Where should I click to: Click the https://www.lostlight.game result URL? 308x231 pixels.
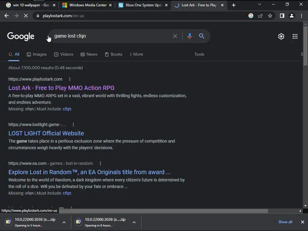coord(34,125)
